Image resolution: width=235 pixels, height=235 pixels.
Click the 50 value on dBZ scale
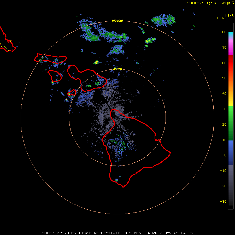click(224, 78)
